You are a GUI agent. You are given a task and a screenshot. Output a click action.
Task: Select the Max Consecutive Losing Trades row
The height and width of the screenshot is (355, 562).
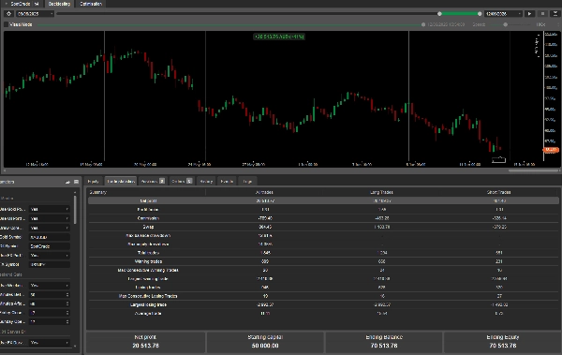click(x=323, y=296)
